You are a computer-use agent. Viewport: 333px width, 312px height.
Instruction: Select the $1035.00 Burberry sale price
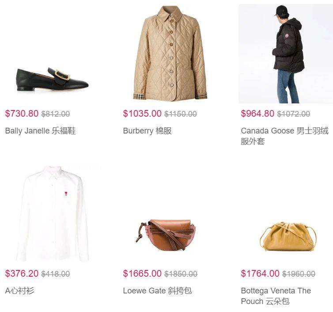coord(142,114)
